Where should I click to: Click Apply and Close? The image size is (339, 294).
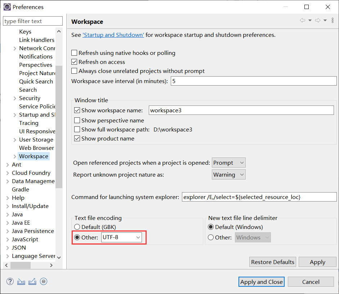point(262,282)
